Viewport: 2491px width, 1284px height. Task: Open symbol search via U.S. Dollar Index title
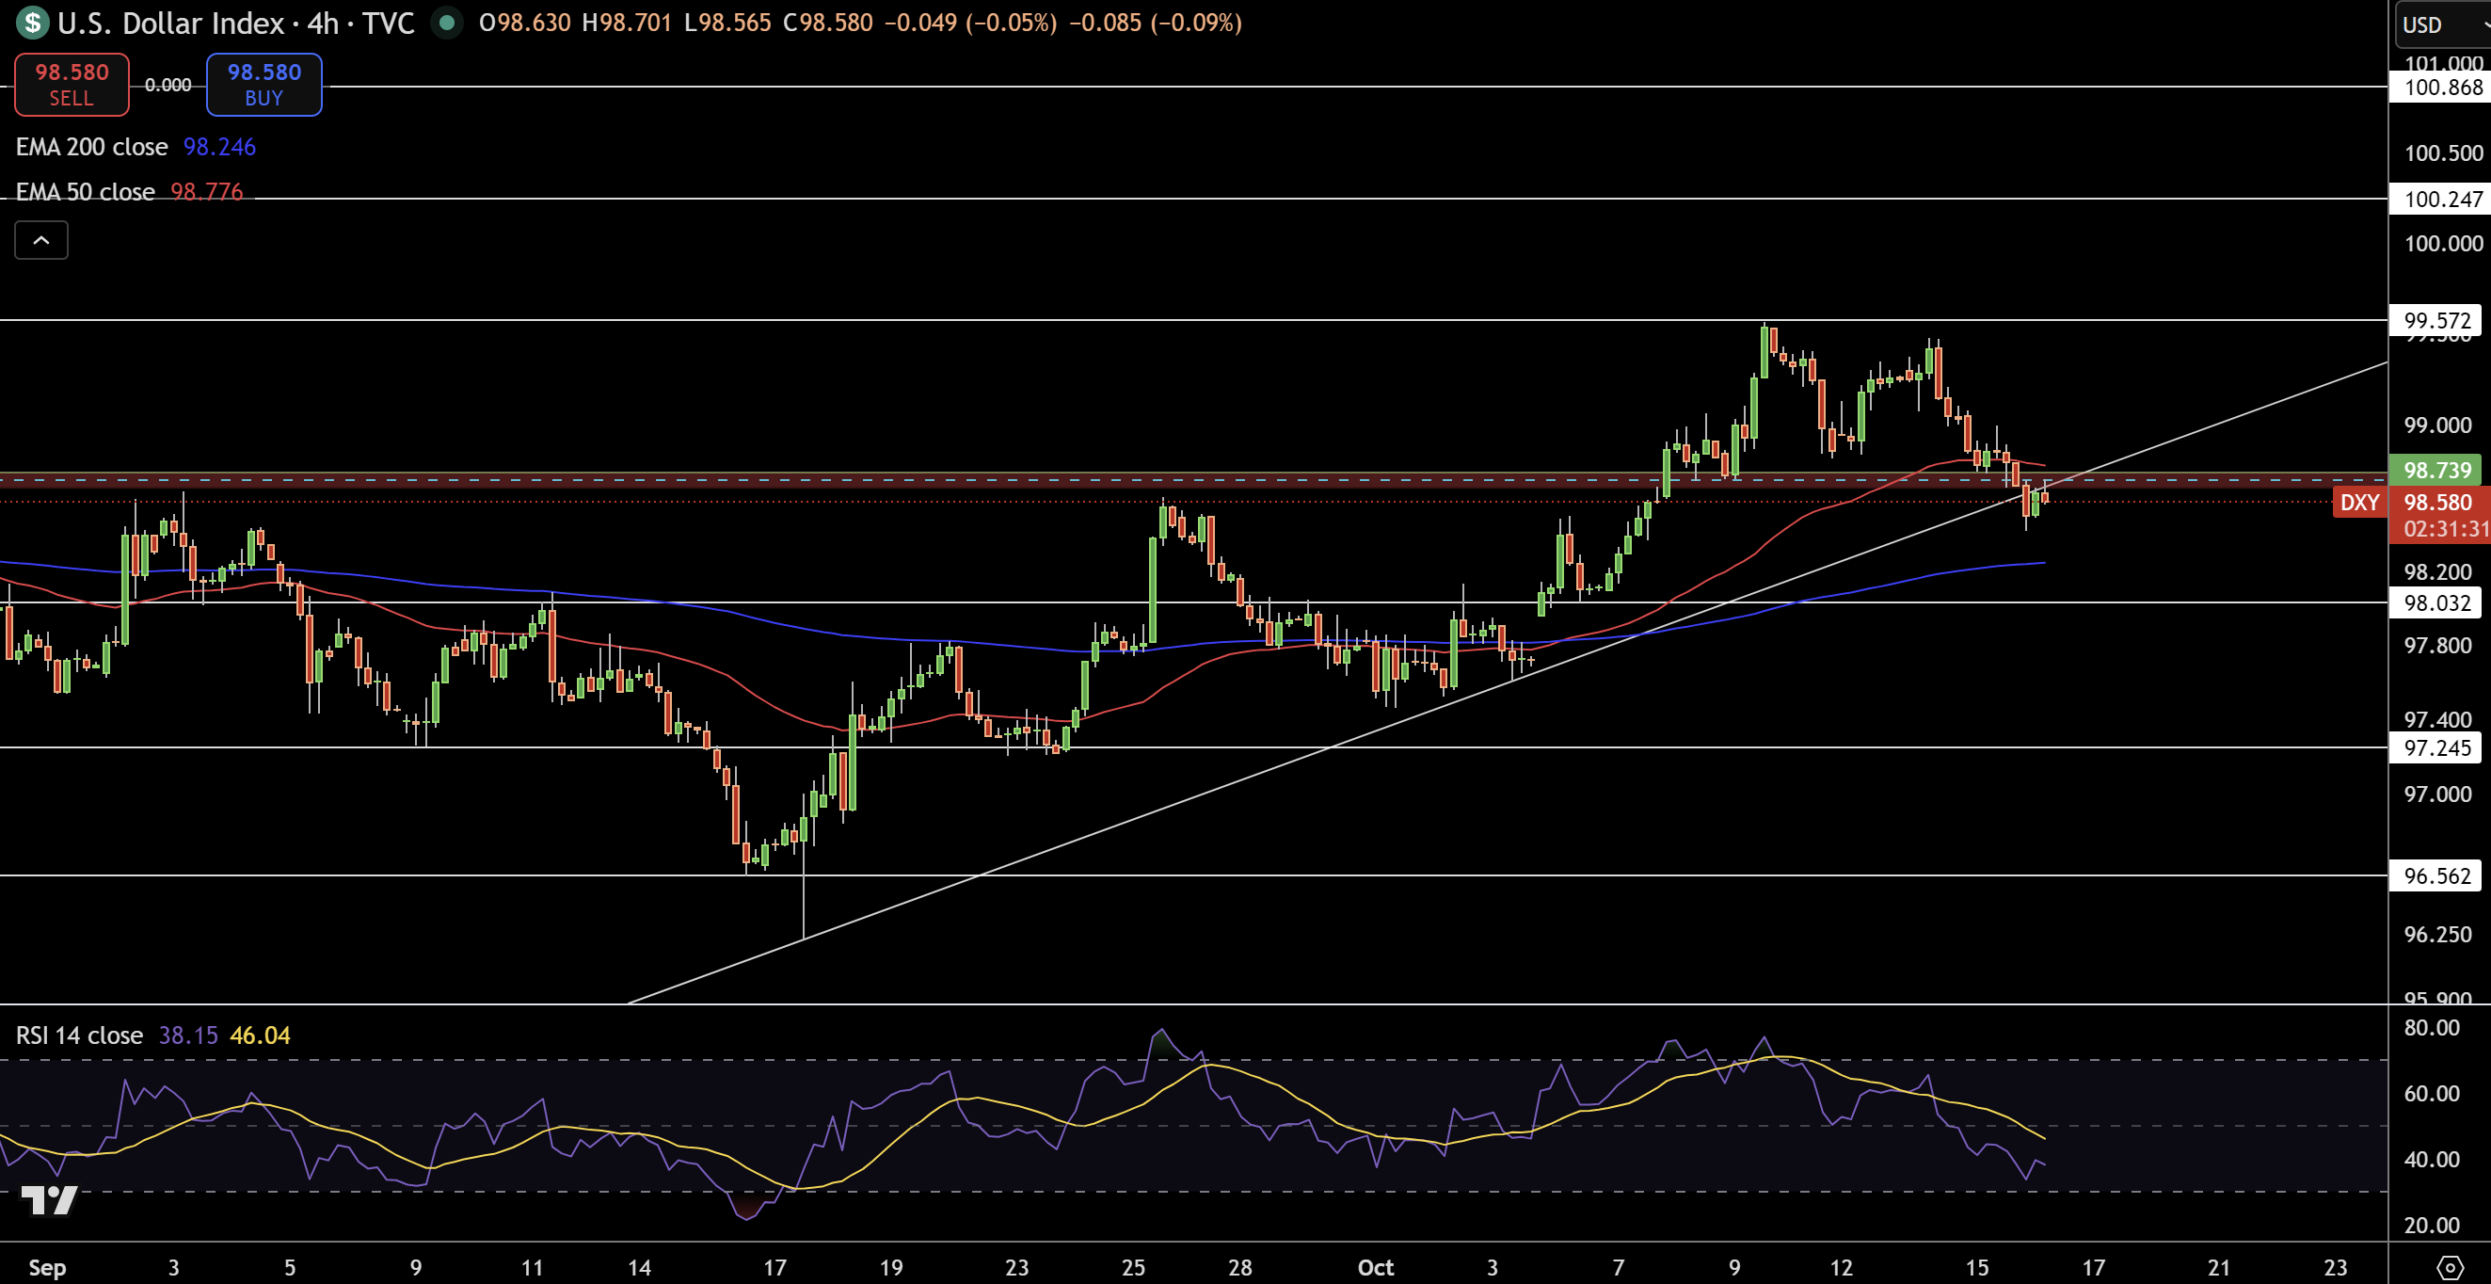coord(169,23)
